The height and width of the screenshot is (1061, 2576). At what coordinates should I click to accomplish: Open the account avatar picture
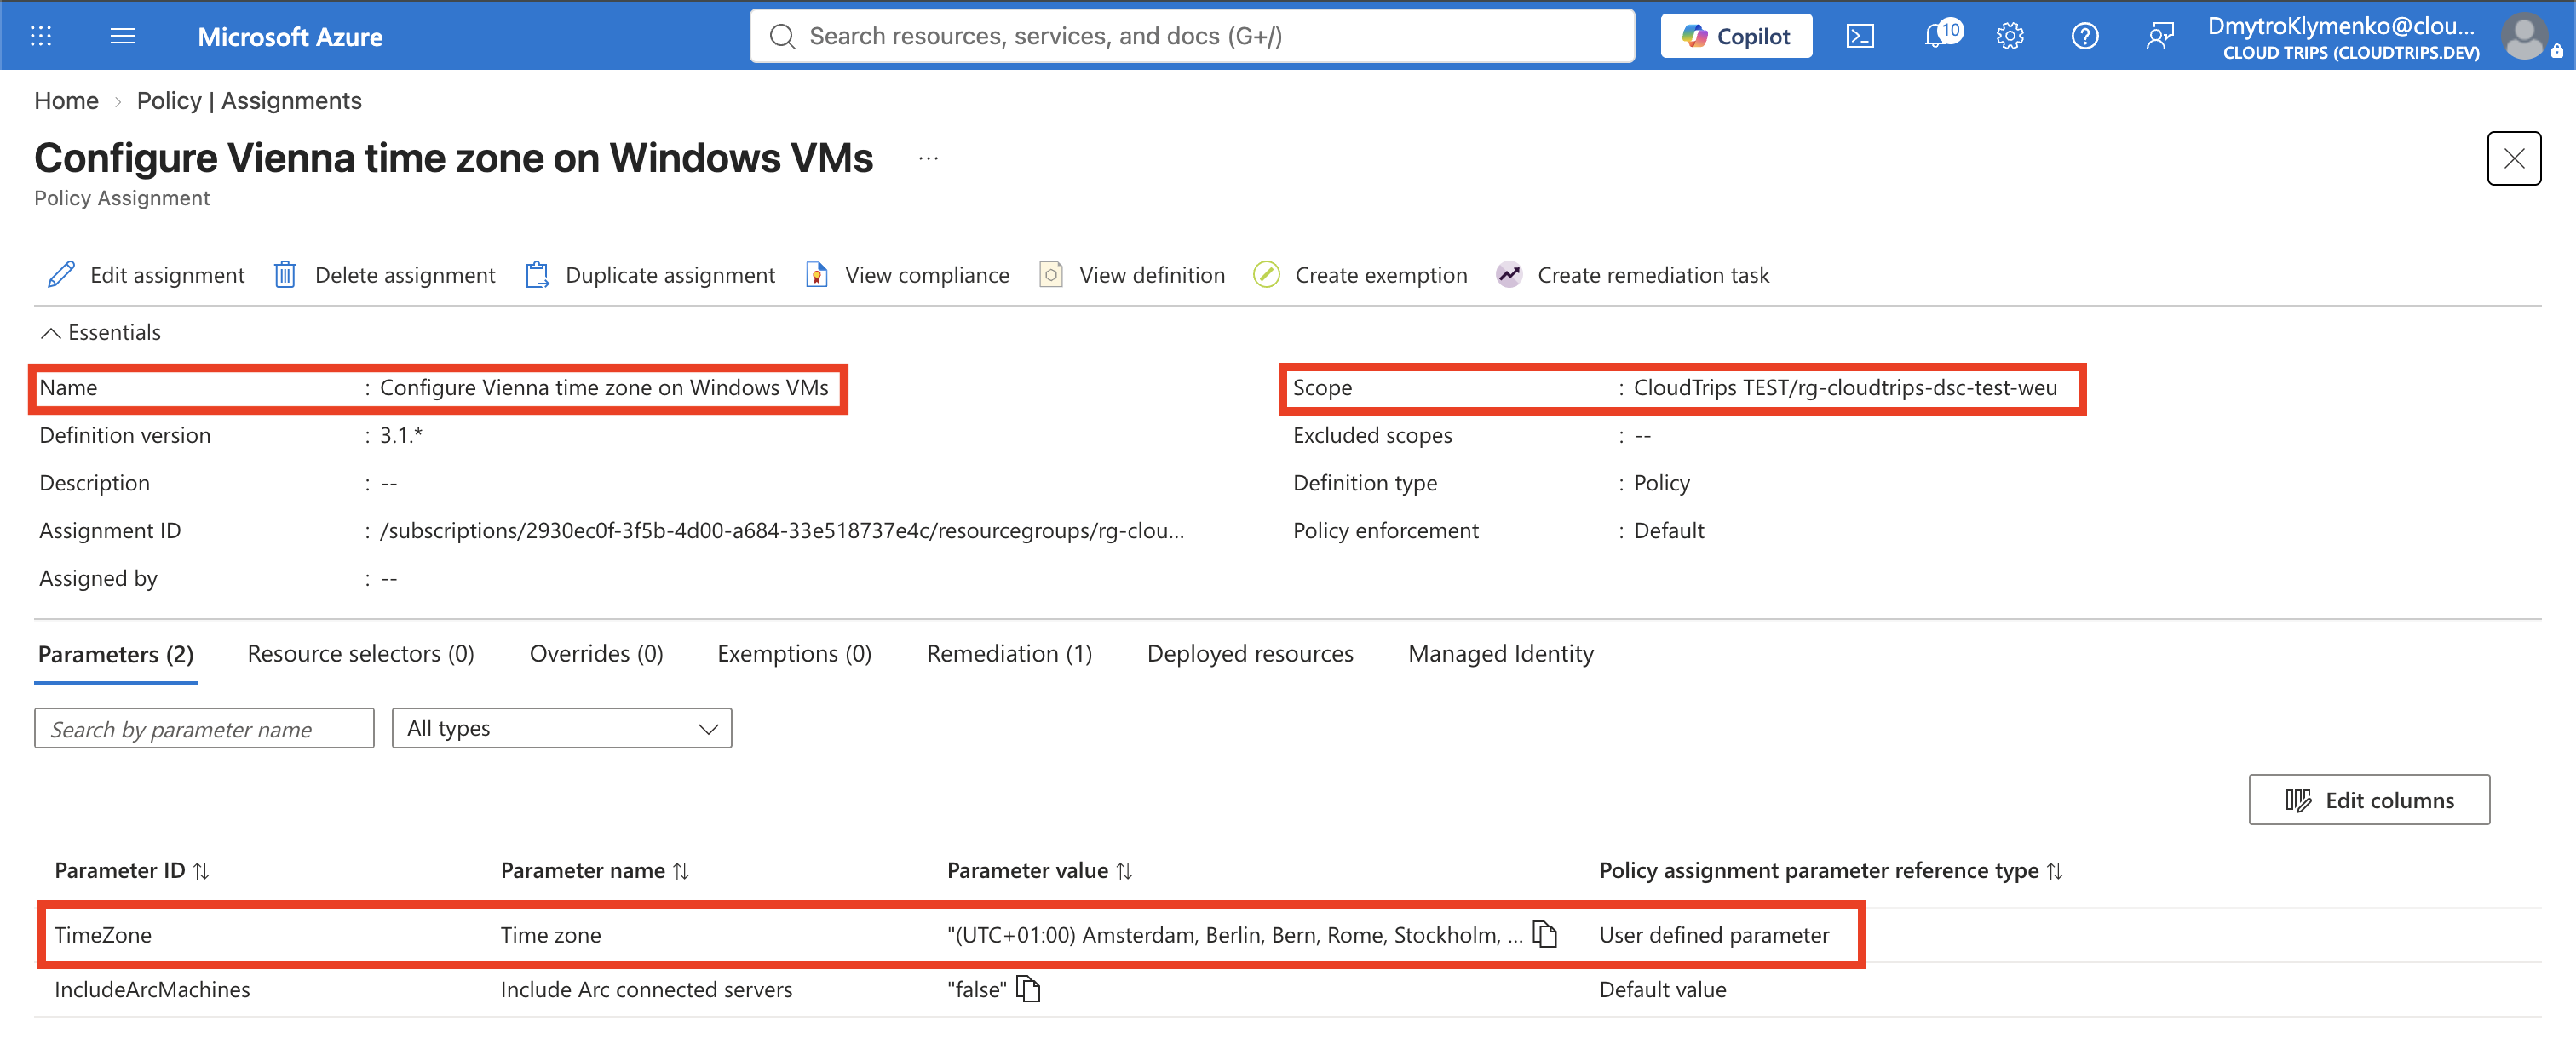(x=2524, y=36)
